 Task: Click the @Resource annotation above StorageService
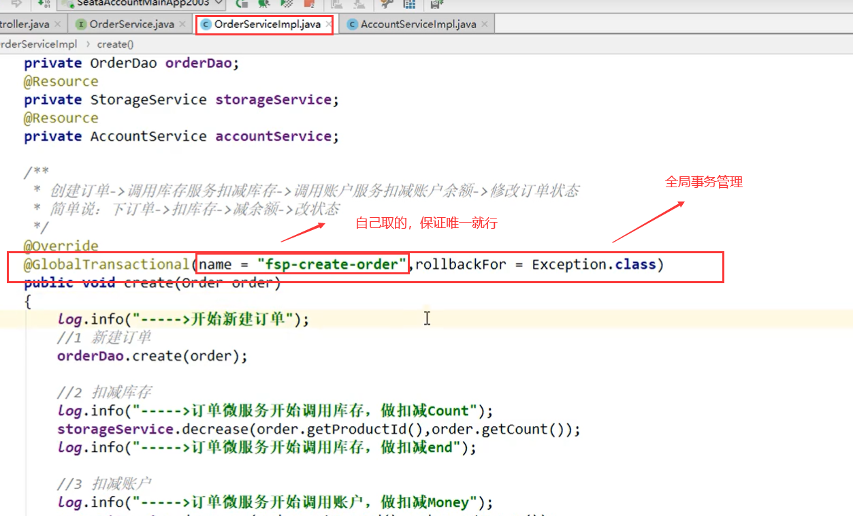61,82
